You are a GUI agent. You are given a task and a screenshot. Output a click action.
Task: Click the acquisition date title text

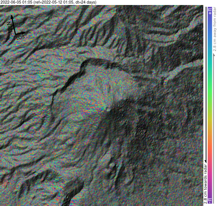pos(48,2)
